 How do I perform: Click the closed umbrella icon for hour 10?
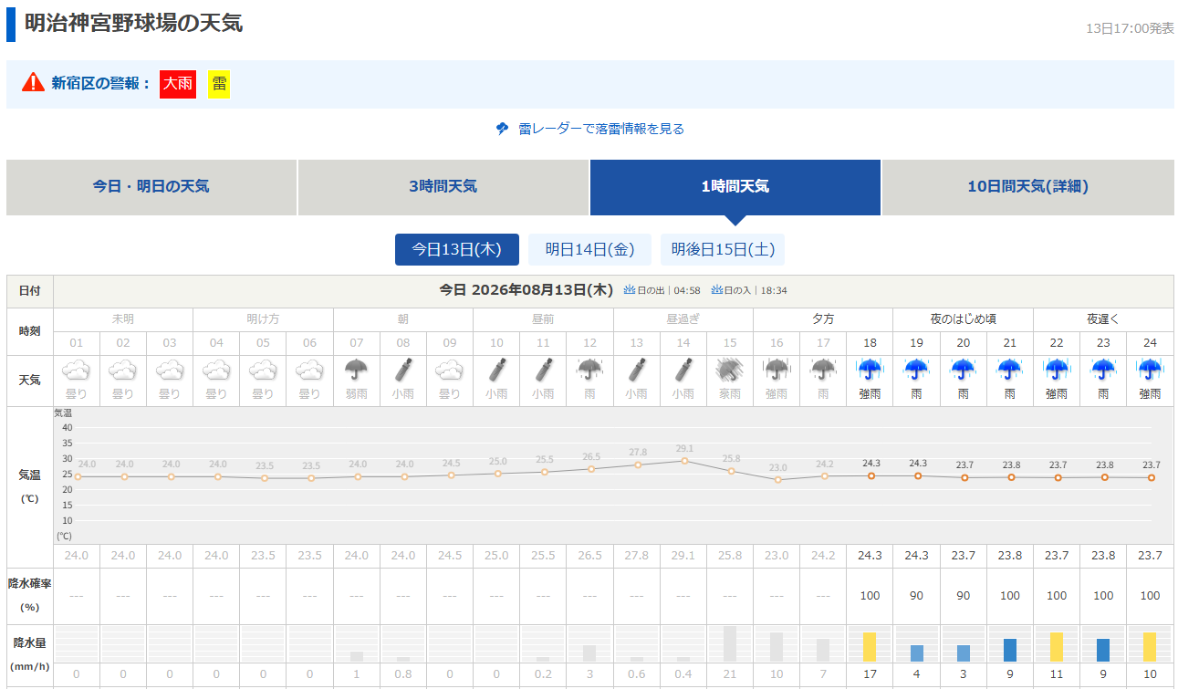click(x=496, y=370)
